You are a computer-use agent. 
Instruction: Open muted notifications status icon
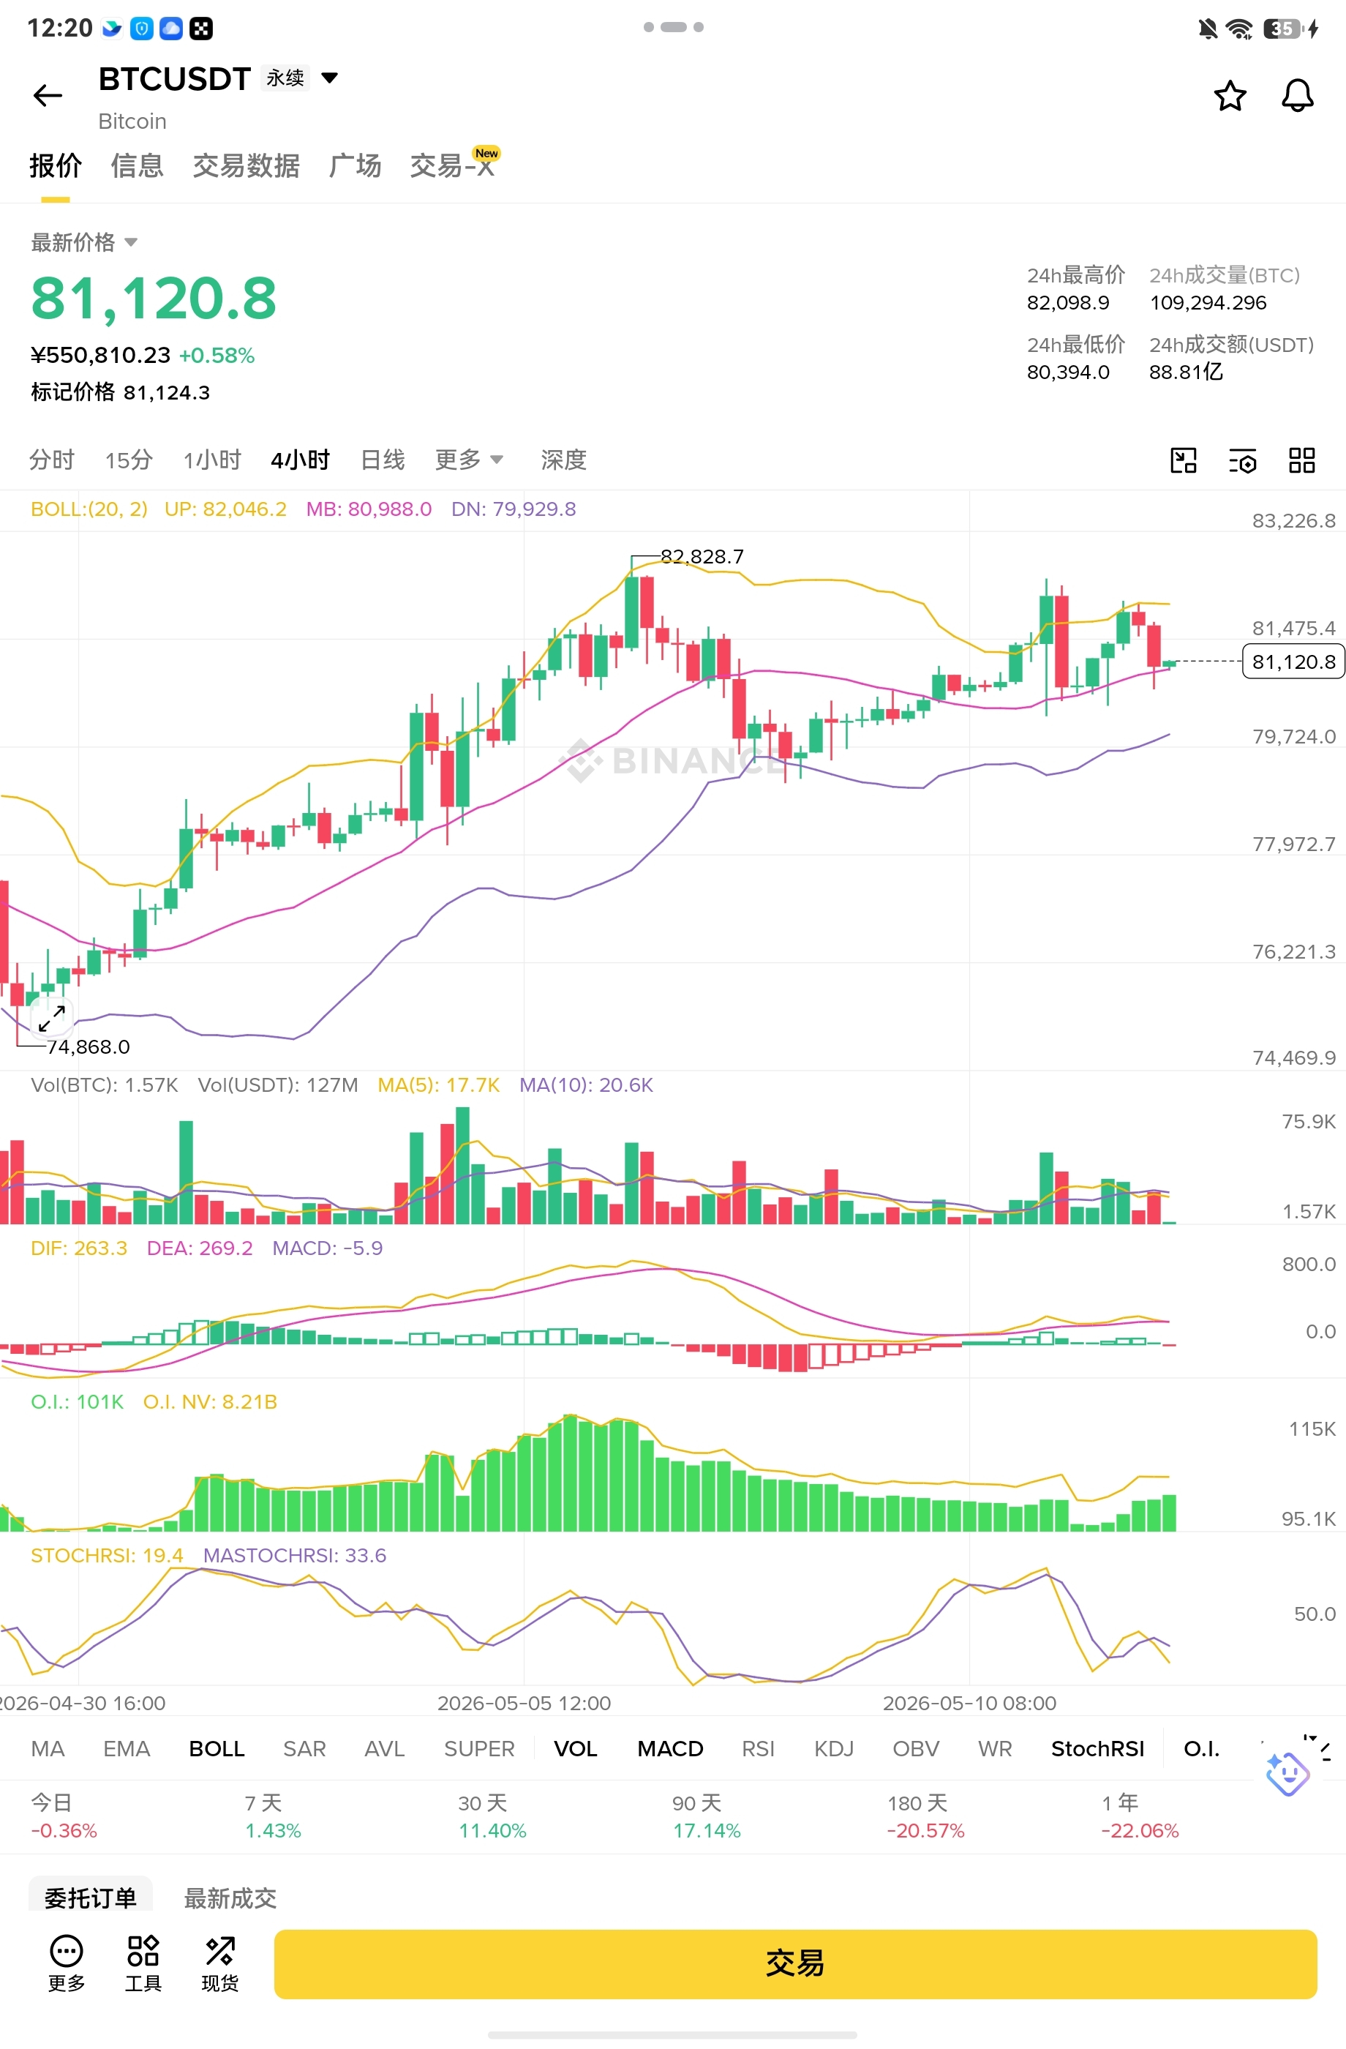[1208, 29]
